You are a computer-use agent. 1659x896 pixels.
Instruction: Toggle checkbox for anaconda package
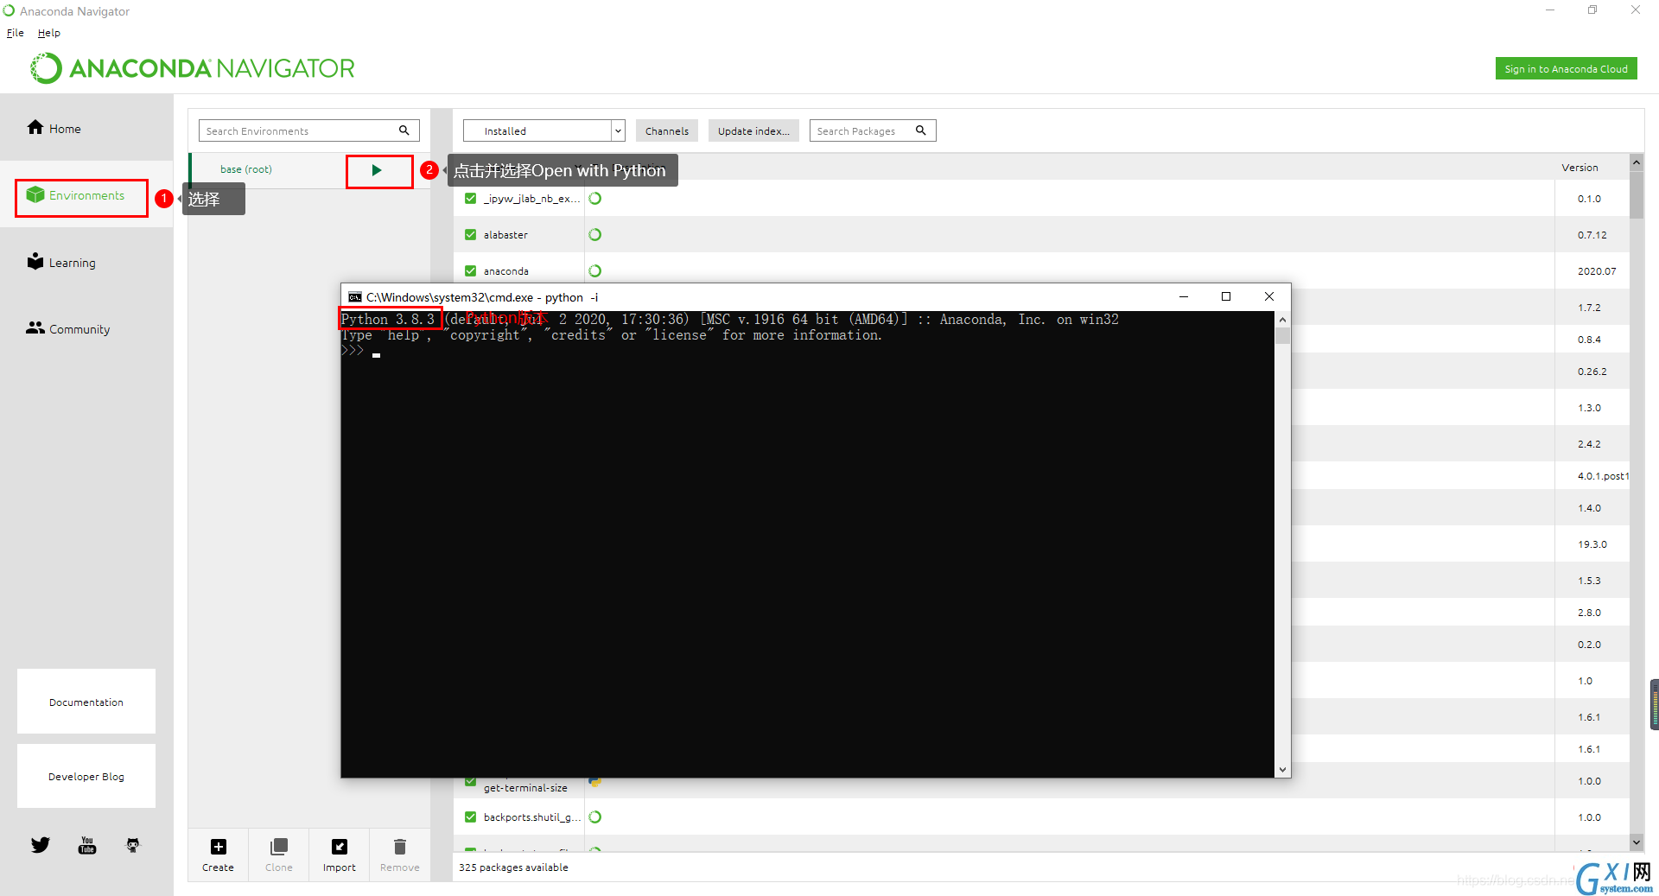pos(471,271)
